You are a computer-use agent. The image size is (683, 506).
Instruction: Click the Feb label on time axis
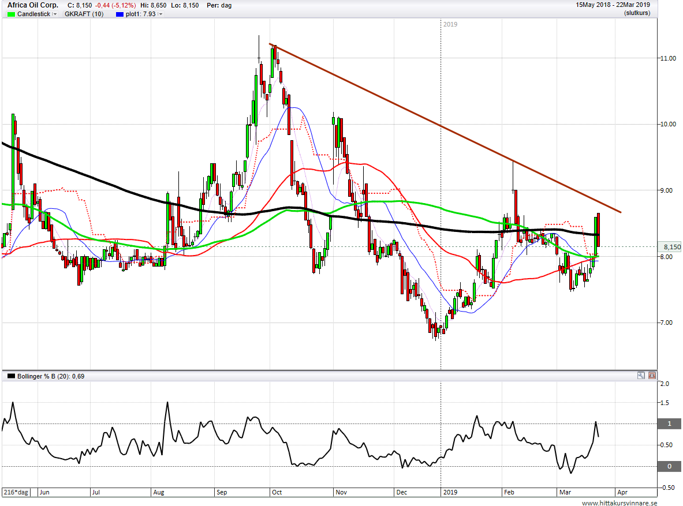pos(509,492)
